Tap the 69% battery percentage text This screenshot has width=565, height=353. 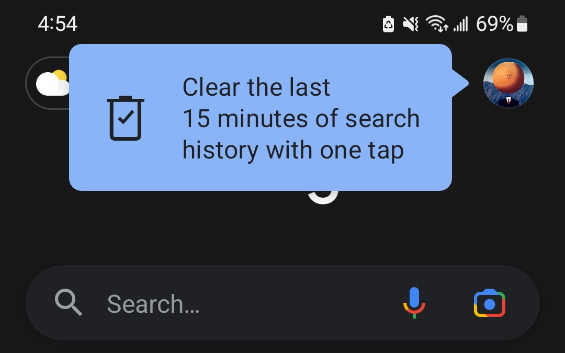pyautogui.click(x=494, y=24)
